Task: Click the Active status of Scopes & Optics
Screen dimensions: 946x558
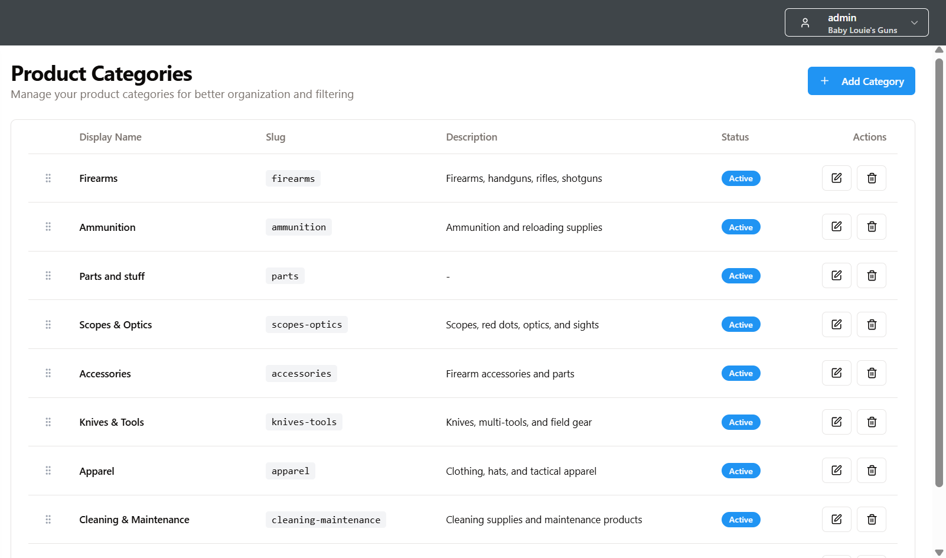Action: (x=741, y=325)
